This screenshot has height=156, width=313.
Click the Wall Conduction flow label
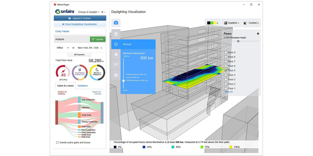88,100
